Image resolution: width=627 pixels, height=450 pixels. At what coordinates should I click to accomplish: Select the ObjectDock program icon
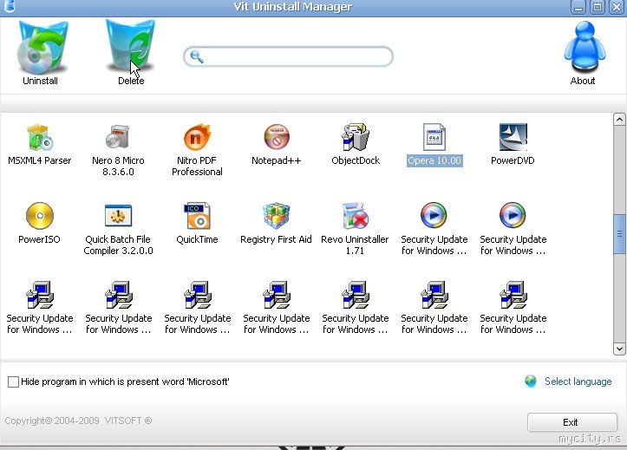[356, 137]
